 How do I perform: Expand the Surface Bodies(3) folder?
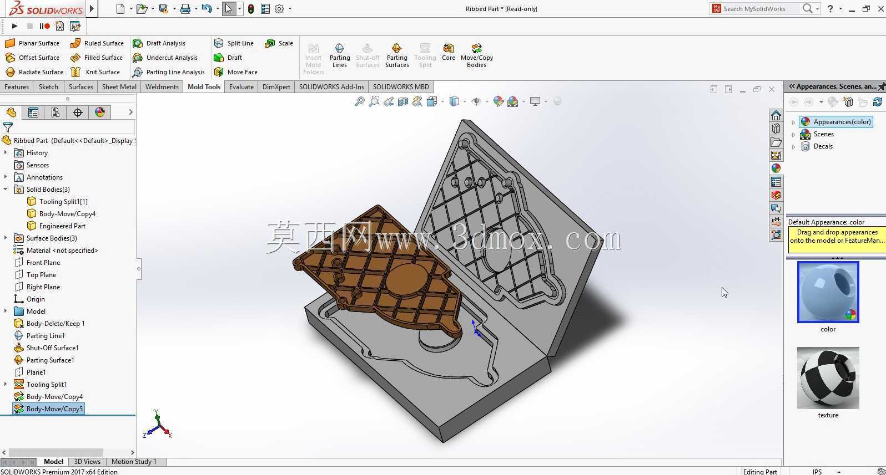coord(6,238)
